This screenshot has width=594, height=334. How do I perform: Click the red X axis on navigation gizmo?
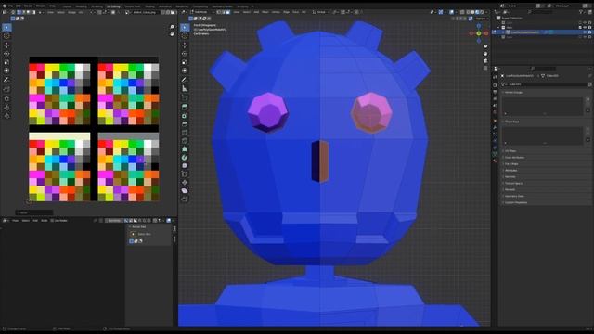point(486,33)
